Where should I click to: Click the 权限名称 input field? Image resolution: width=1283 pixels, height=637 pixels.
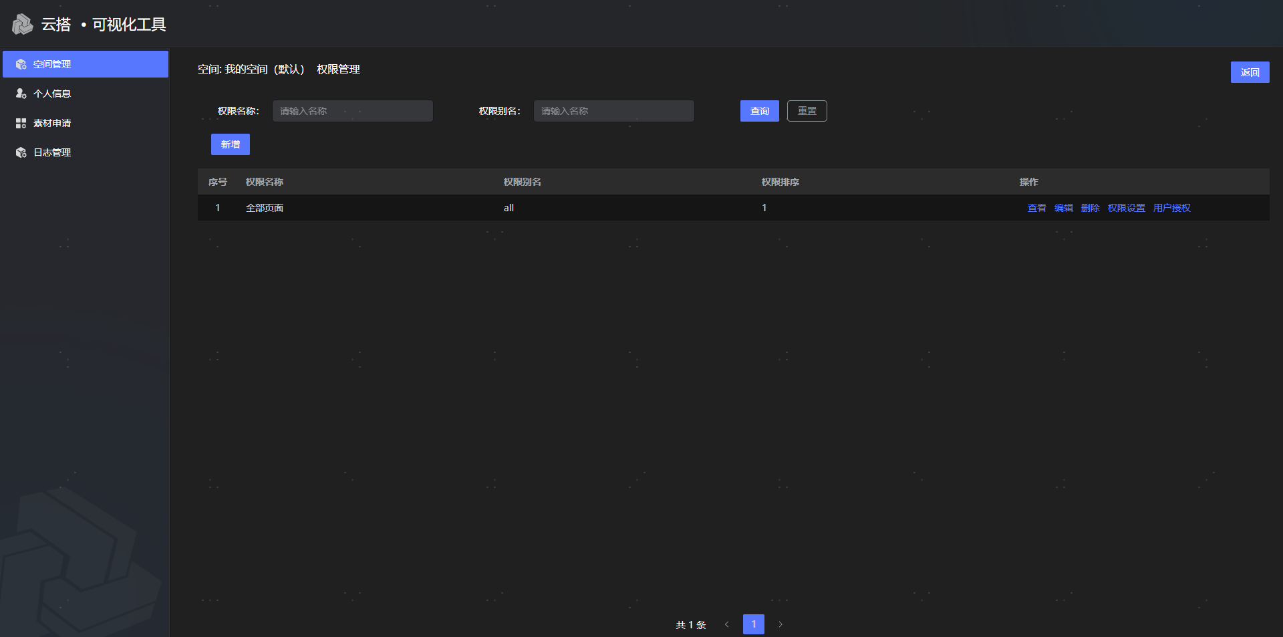[352, 111]
